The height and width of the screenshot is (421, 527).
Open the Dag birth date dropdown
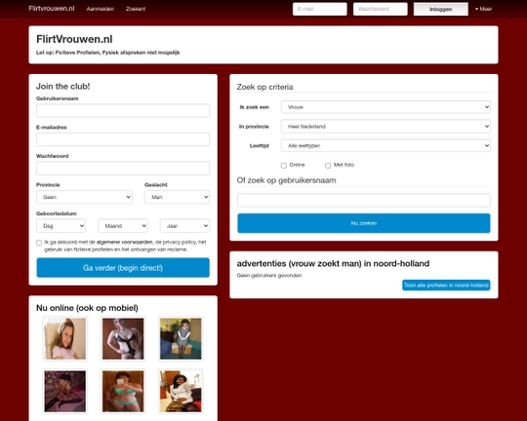pyautogui.click(x=61, y=226)
